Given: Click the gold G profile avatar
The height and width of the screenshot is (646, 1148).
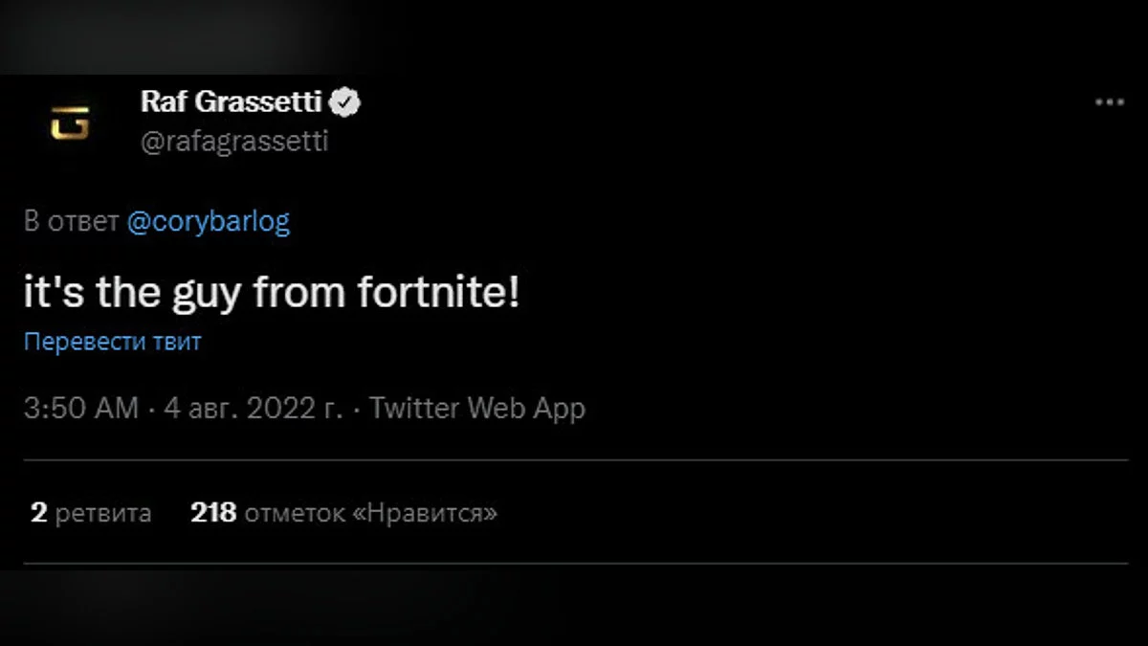Looking at the screenshot, I should click(x=69, y=123).
